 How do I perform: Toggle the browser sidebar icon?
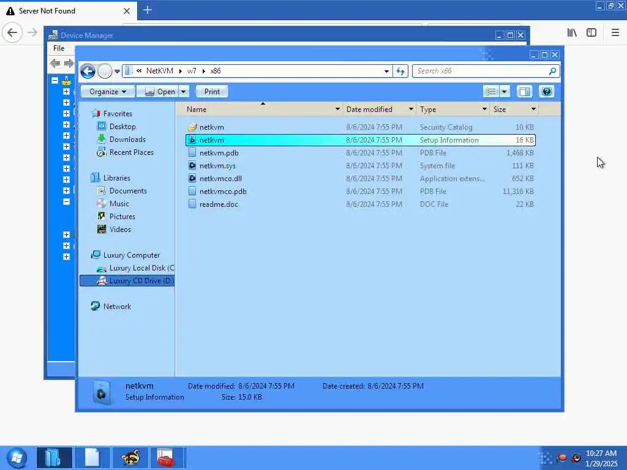click(591, 32)
